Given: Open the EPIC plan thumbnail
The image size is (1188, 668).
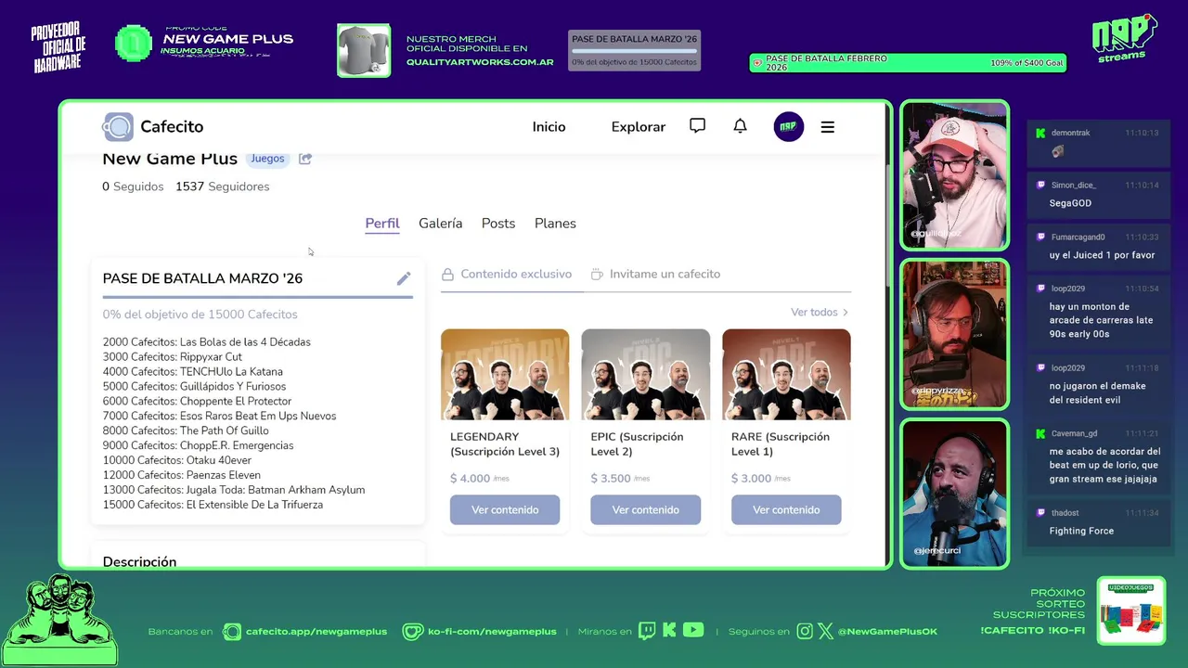Looking at the screenshot, I should pos(646,375).
